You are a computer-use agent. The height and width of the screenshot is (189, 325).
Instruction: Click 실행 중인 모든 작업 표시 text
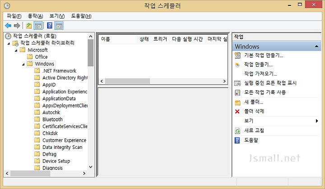(x=270, y=83)
